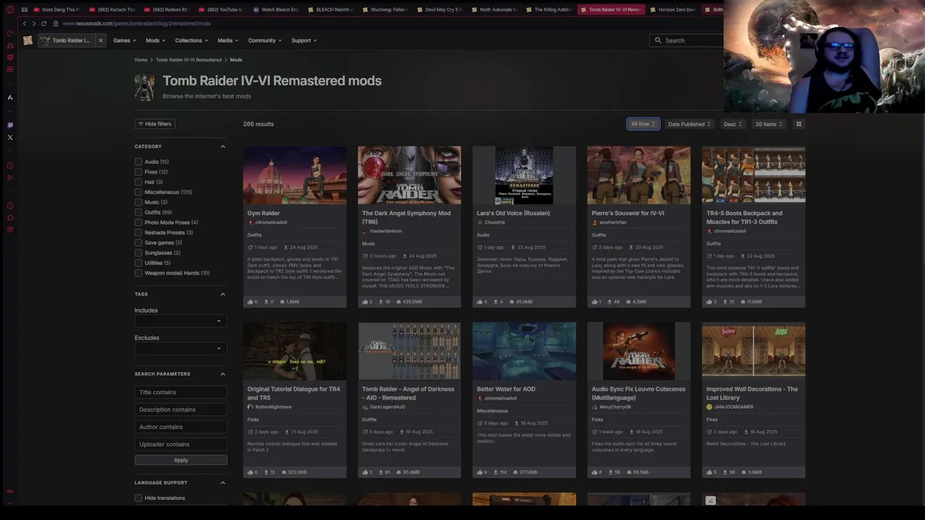Go to Home breadcrumb link

tap(141, 60)
